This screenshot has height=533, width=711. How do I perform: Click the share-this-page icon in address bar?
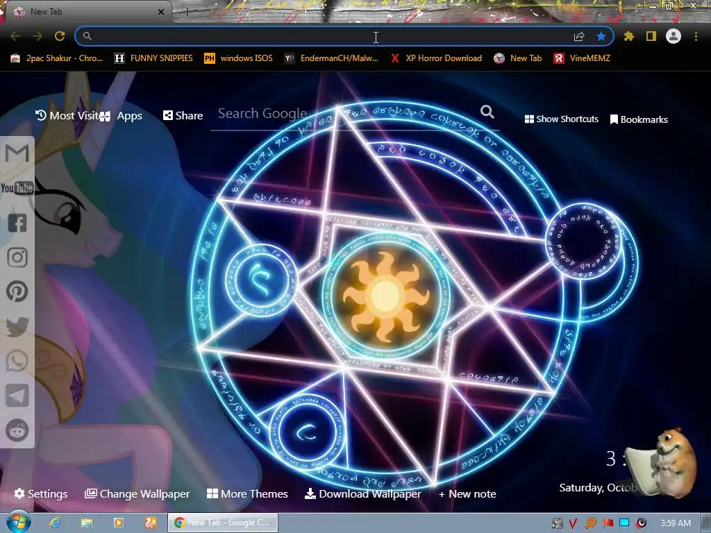tap(579, 37)
